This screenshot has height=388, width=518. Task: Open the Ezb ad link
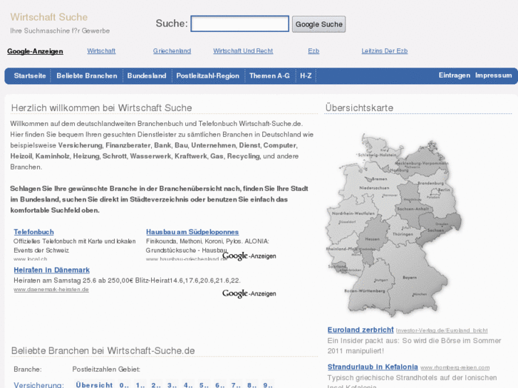(x=314, y=51)
